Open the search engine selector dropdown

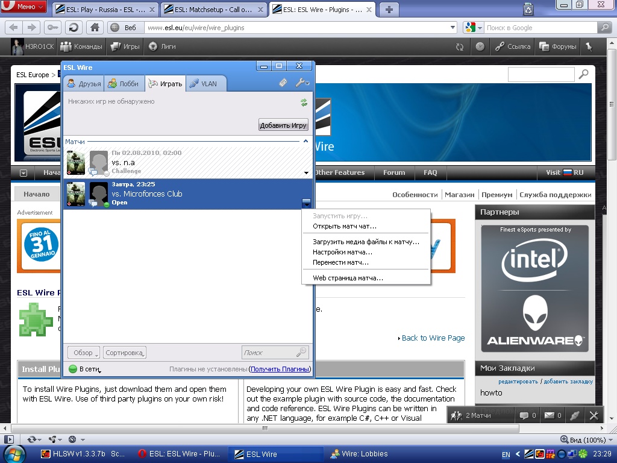[474, 28]
